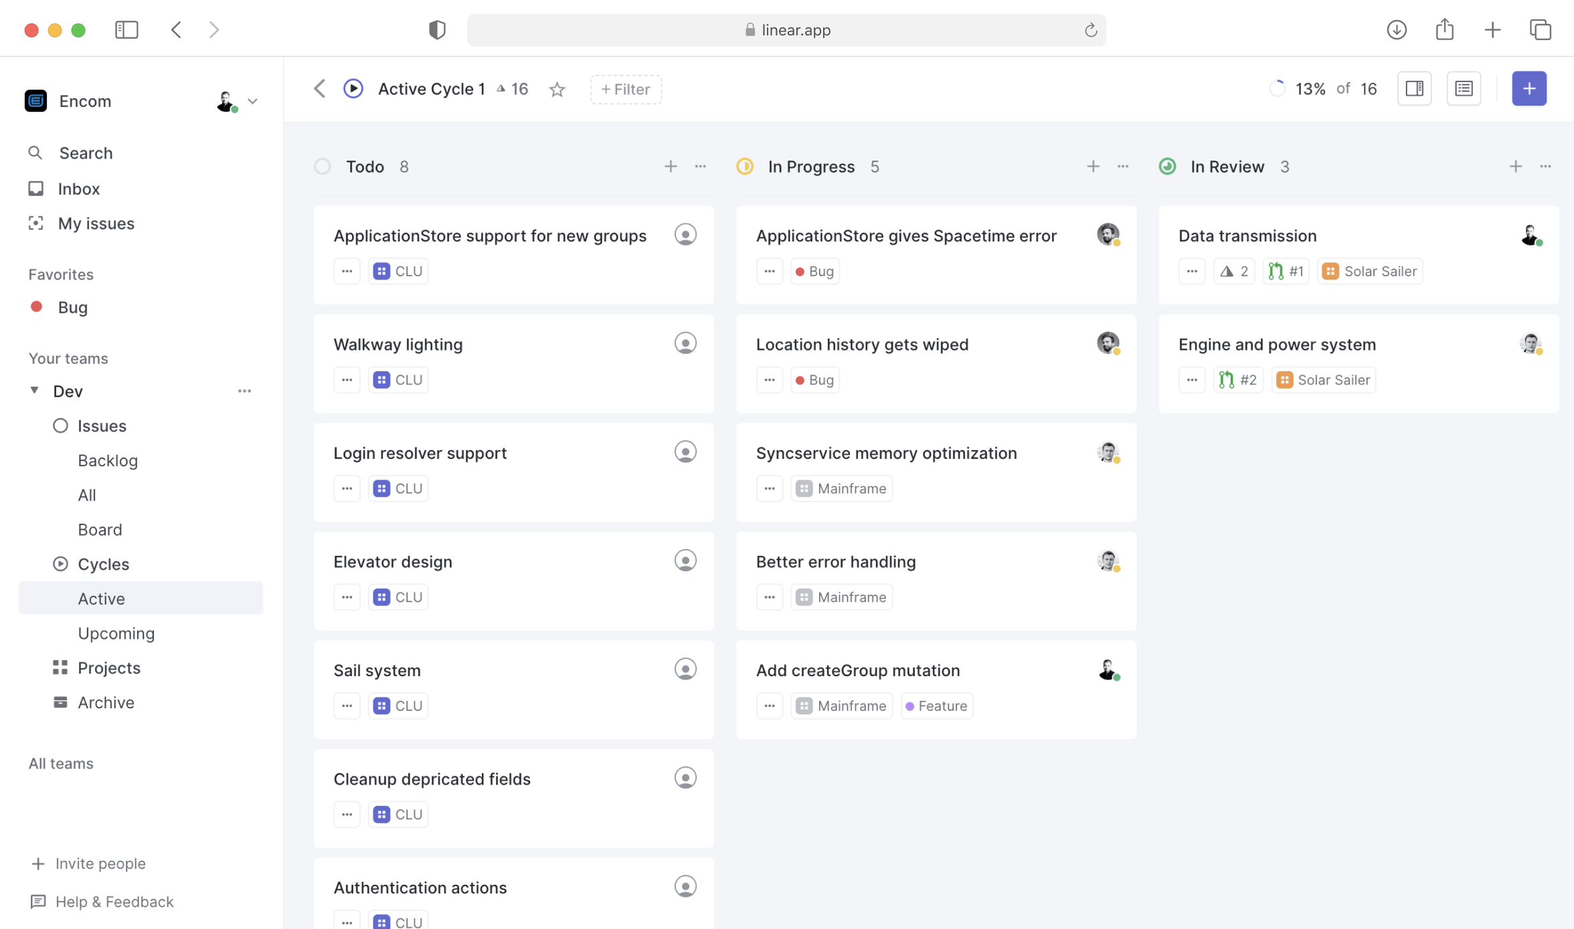Click Bug label on Location history gets wiped
Image resolution: width=1574 pixels, height=929 pixels.
click(x=814, y=380)
